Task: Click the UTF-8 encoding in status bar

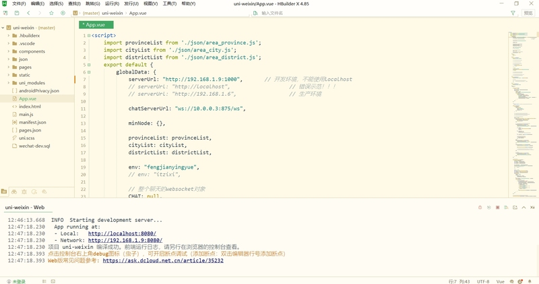Action: point(483,281)
